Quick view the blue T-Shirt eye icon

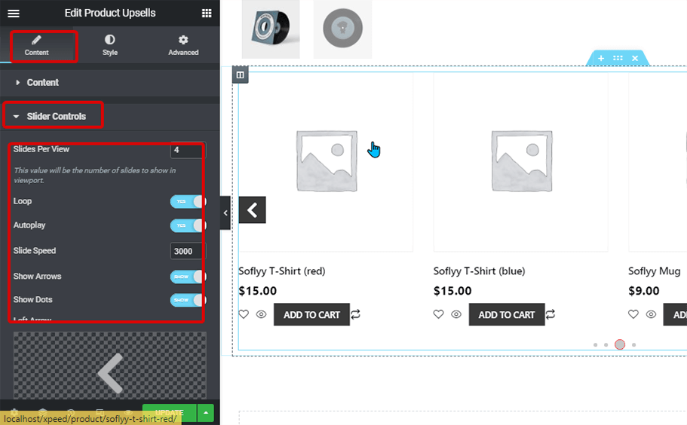point(456,314)
